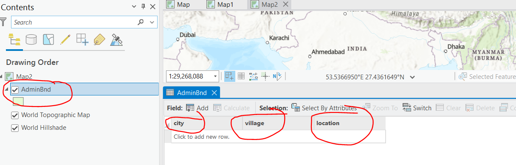Click the search magnifier icon
The width and height of the screenshot is (516, 165).
(x=141, y=22)
